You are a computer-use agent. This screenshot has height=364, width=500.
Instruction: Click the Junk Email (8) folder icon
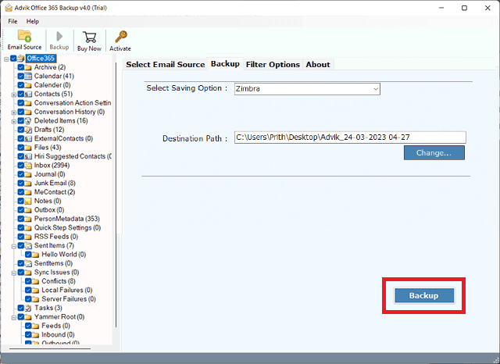pyautogui.click(x=28, y=184)
